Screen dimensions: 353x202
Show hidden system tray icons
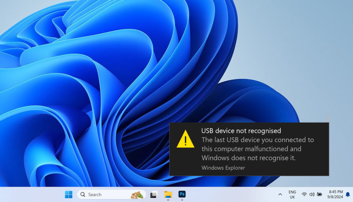(280, 194)
